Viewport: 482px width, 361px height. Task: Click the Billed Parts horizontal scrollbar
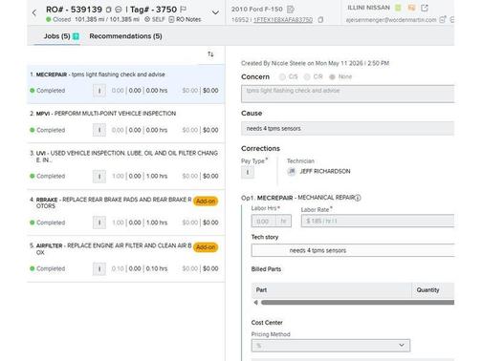click(358, 303)
